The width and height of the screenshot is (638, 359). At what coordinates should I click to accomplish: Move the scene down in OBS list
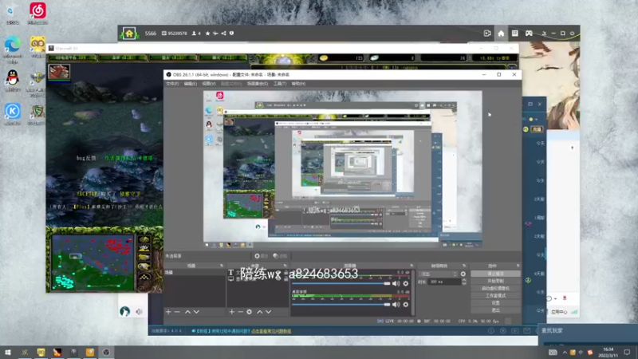[196, 312]
